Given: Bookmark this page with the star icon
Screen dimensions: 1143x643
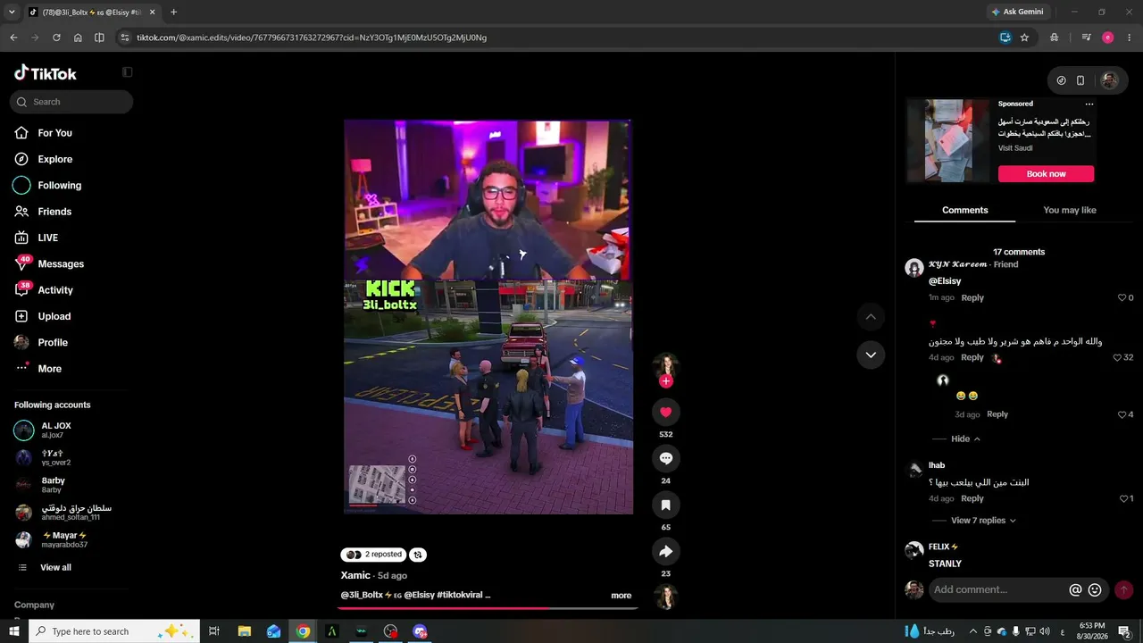Looking at the screenshot, I should click(1024, 38).
